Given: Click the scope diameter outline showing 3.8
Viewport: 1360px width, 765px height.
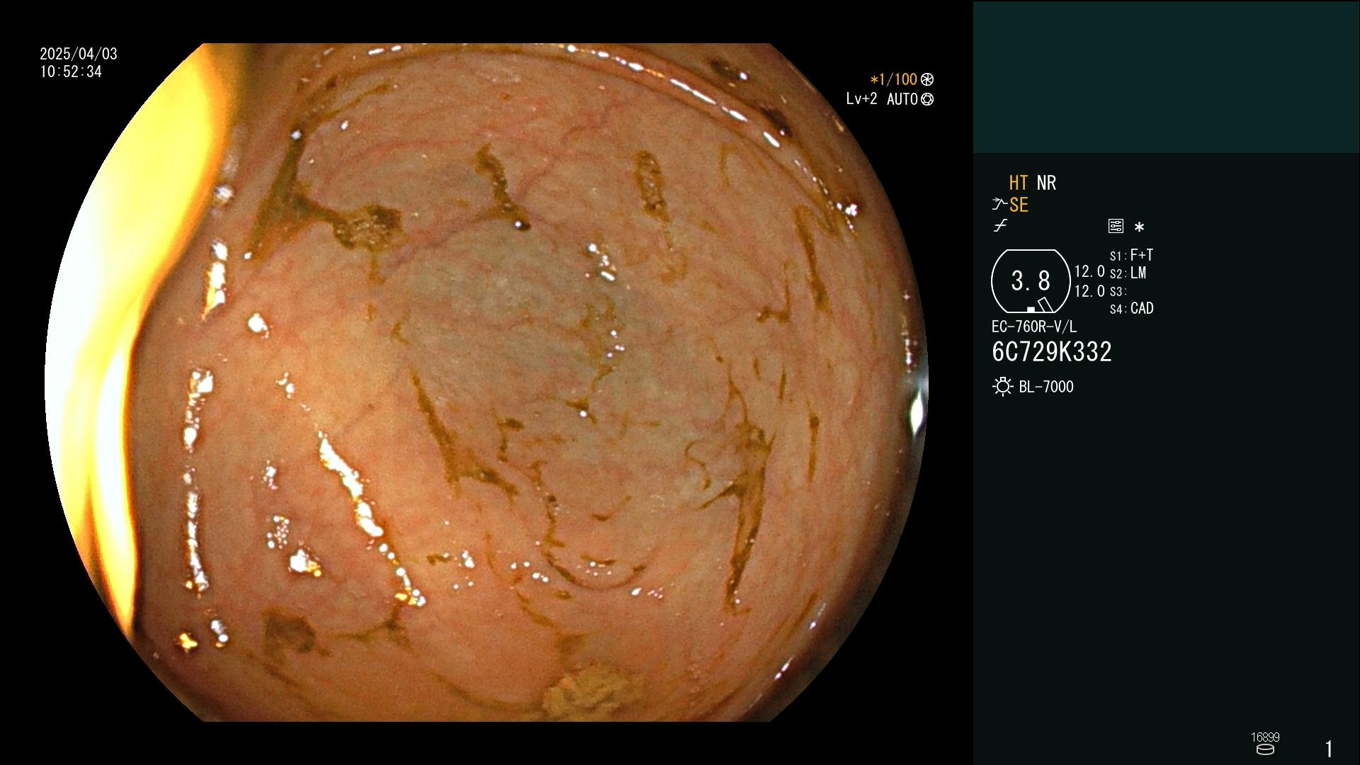Looking at the screenshot, I should pos(1031,281).
